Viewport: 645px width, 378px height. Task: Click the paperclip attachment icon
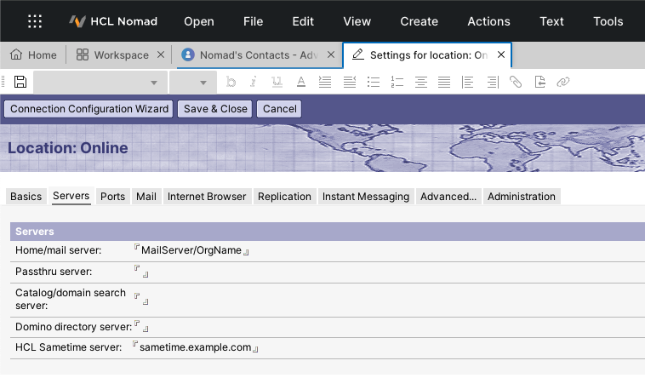516,82
